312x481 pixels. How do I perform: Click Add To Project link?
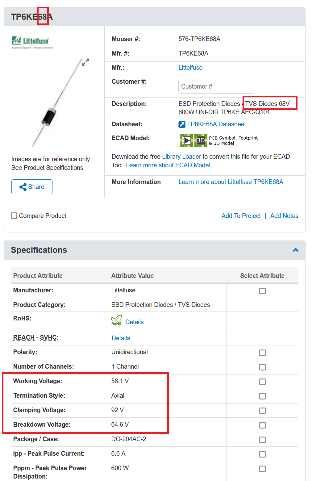(x=241, y=216)
